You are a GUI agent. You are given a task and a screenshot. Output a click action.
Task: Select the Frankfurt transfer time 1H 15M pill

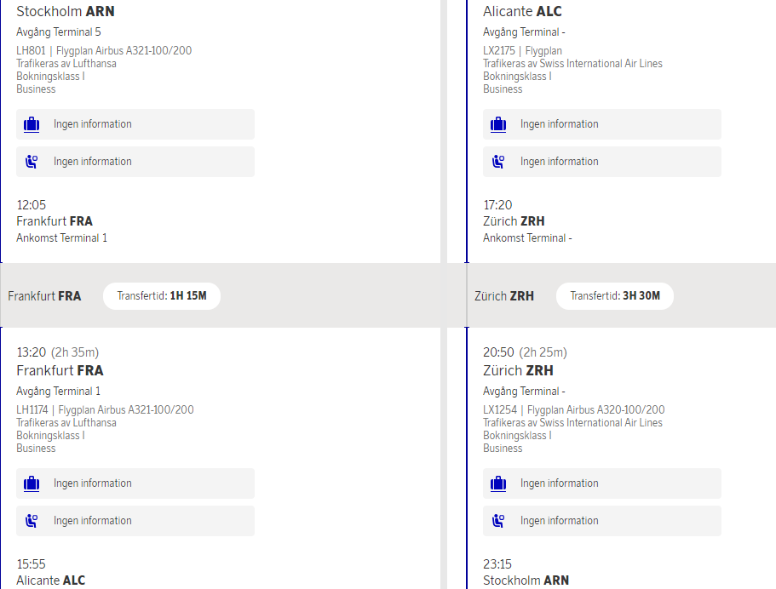(161, 296)
